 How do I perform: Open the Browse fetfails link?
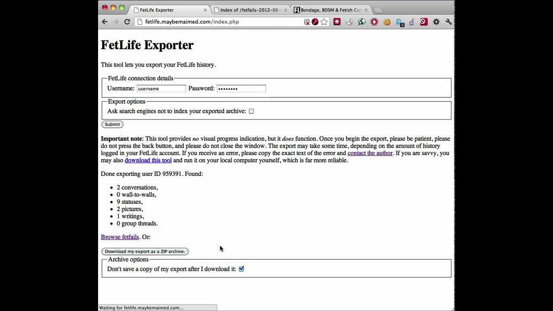[120, 237]
